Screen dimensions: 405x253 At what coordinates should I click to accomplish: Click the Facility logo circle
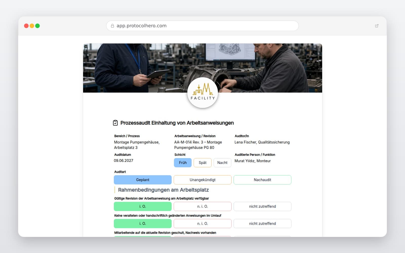[x=202, y=93]
